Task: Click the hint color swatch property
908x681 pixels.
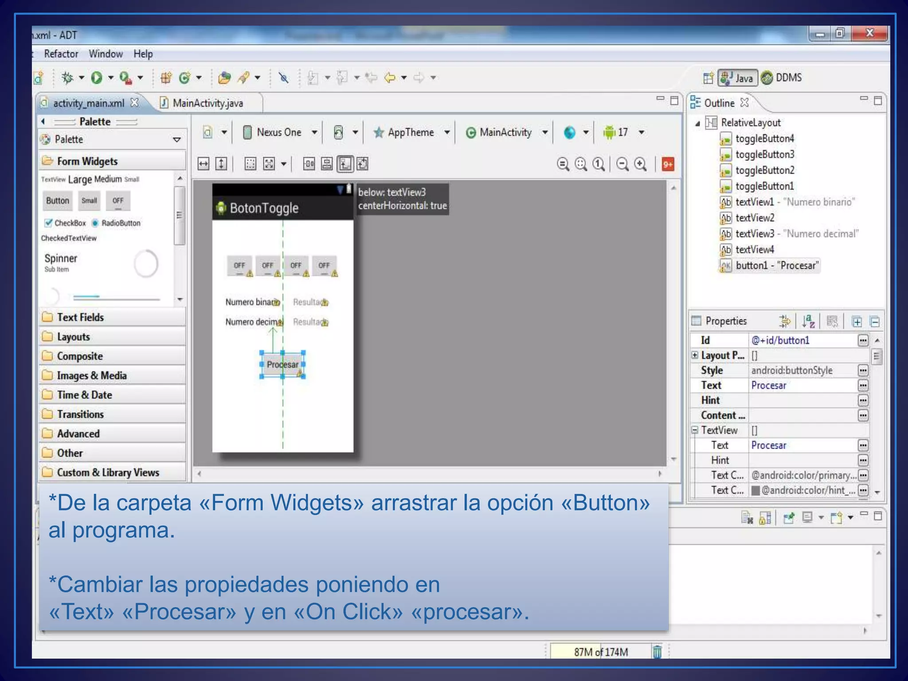Action: point(755,490)
